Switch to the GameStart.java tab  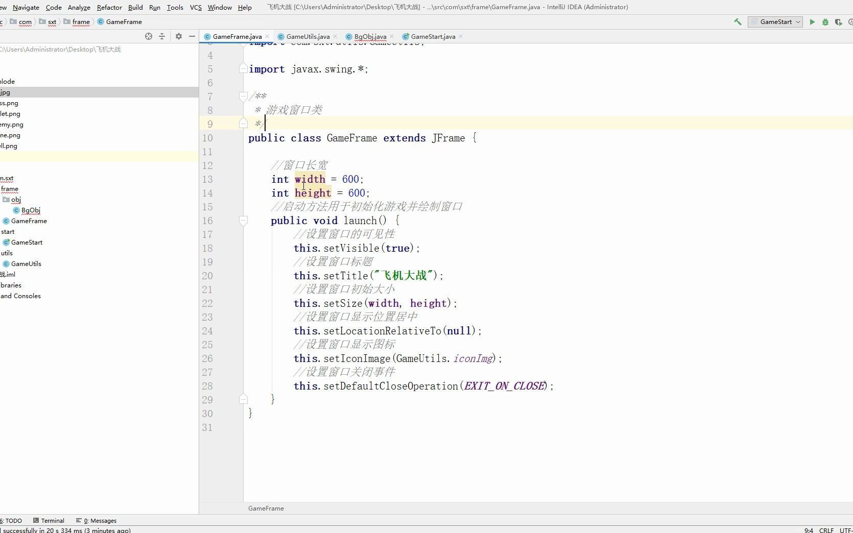(433, 37)
